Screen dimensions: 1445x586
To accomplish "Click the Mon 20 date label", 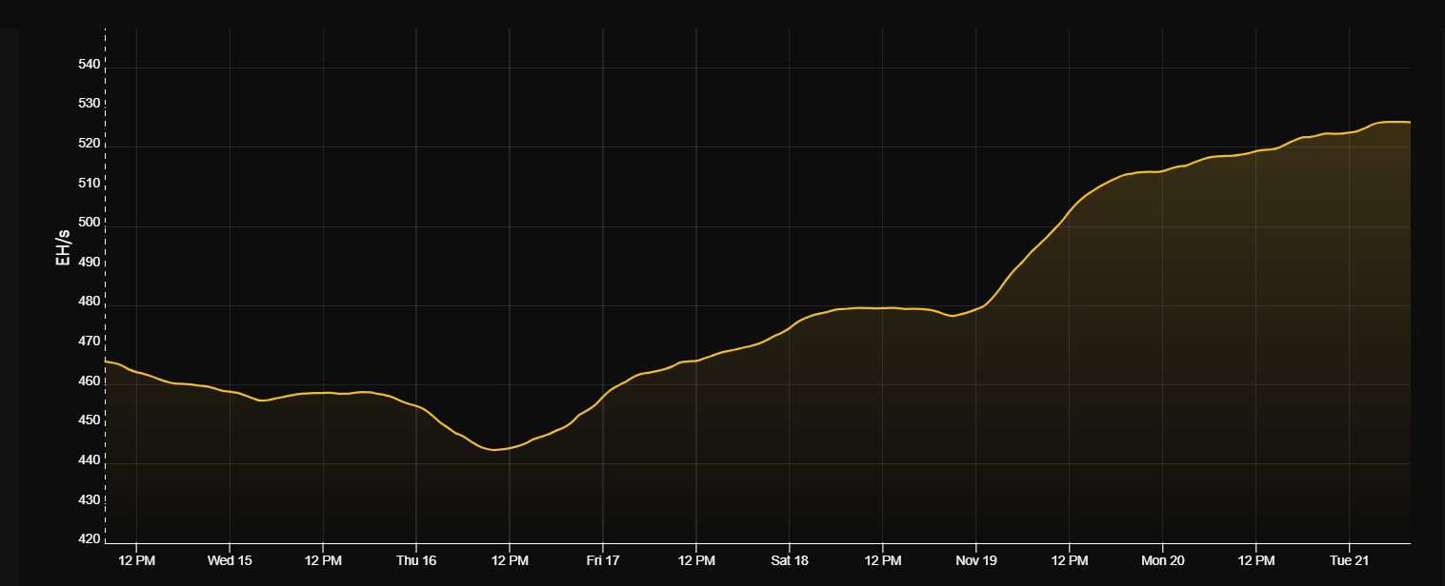I will (x=1163, y=561).
